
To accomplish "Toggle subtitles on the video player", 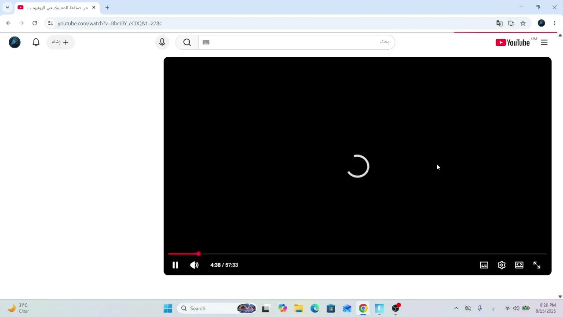I will (484, 265).
